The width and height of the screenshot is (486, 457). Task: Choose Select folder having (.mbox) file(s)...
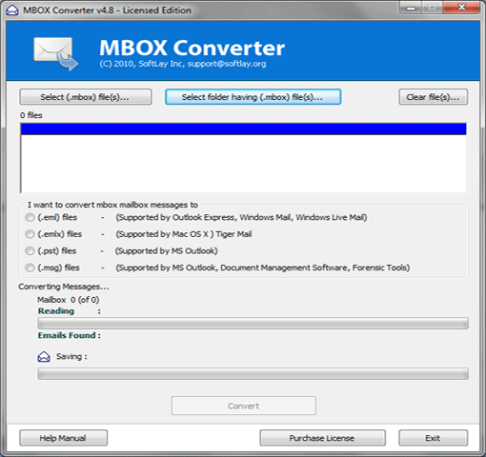253,97
